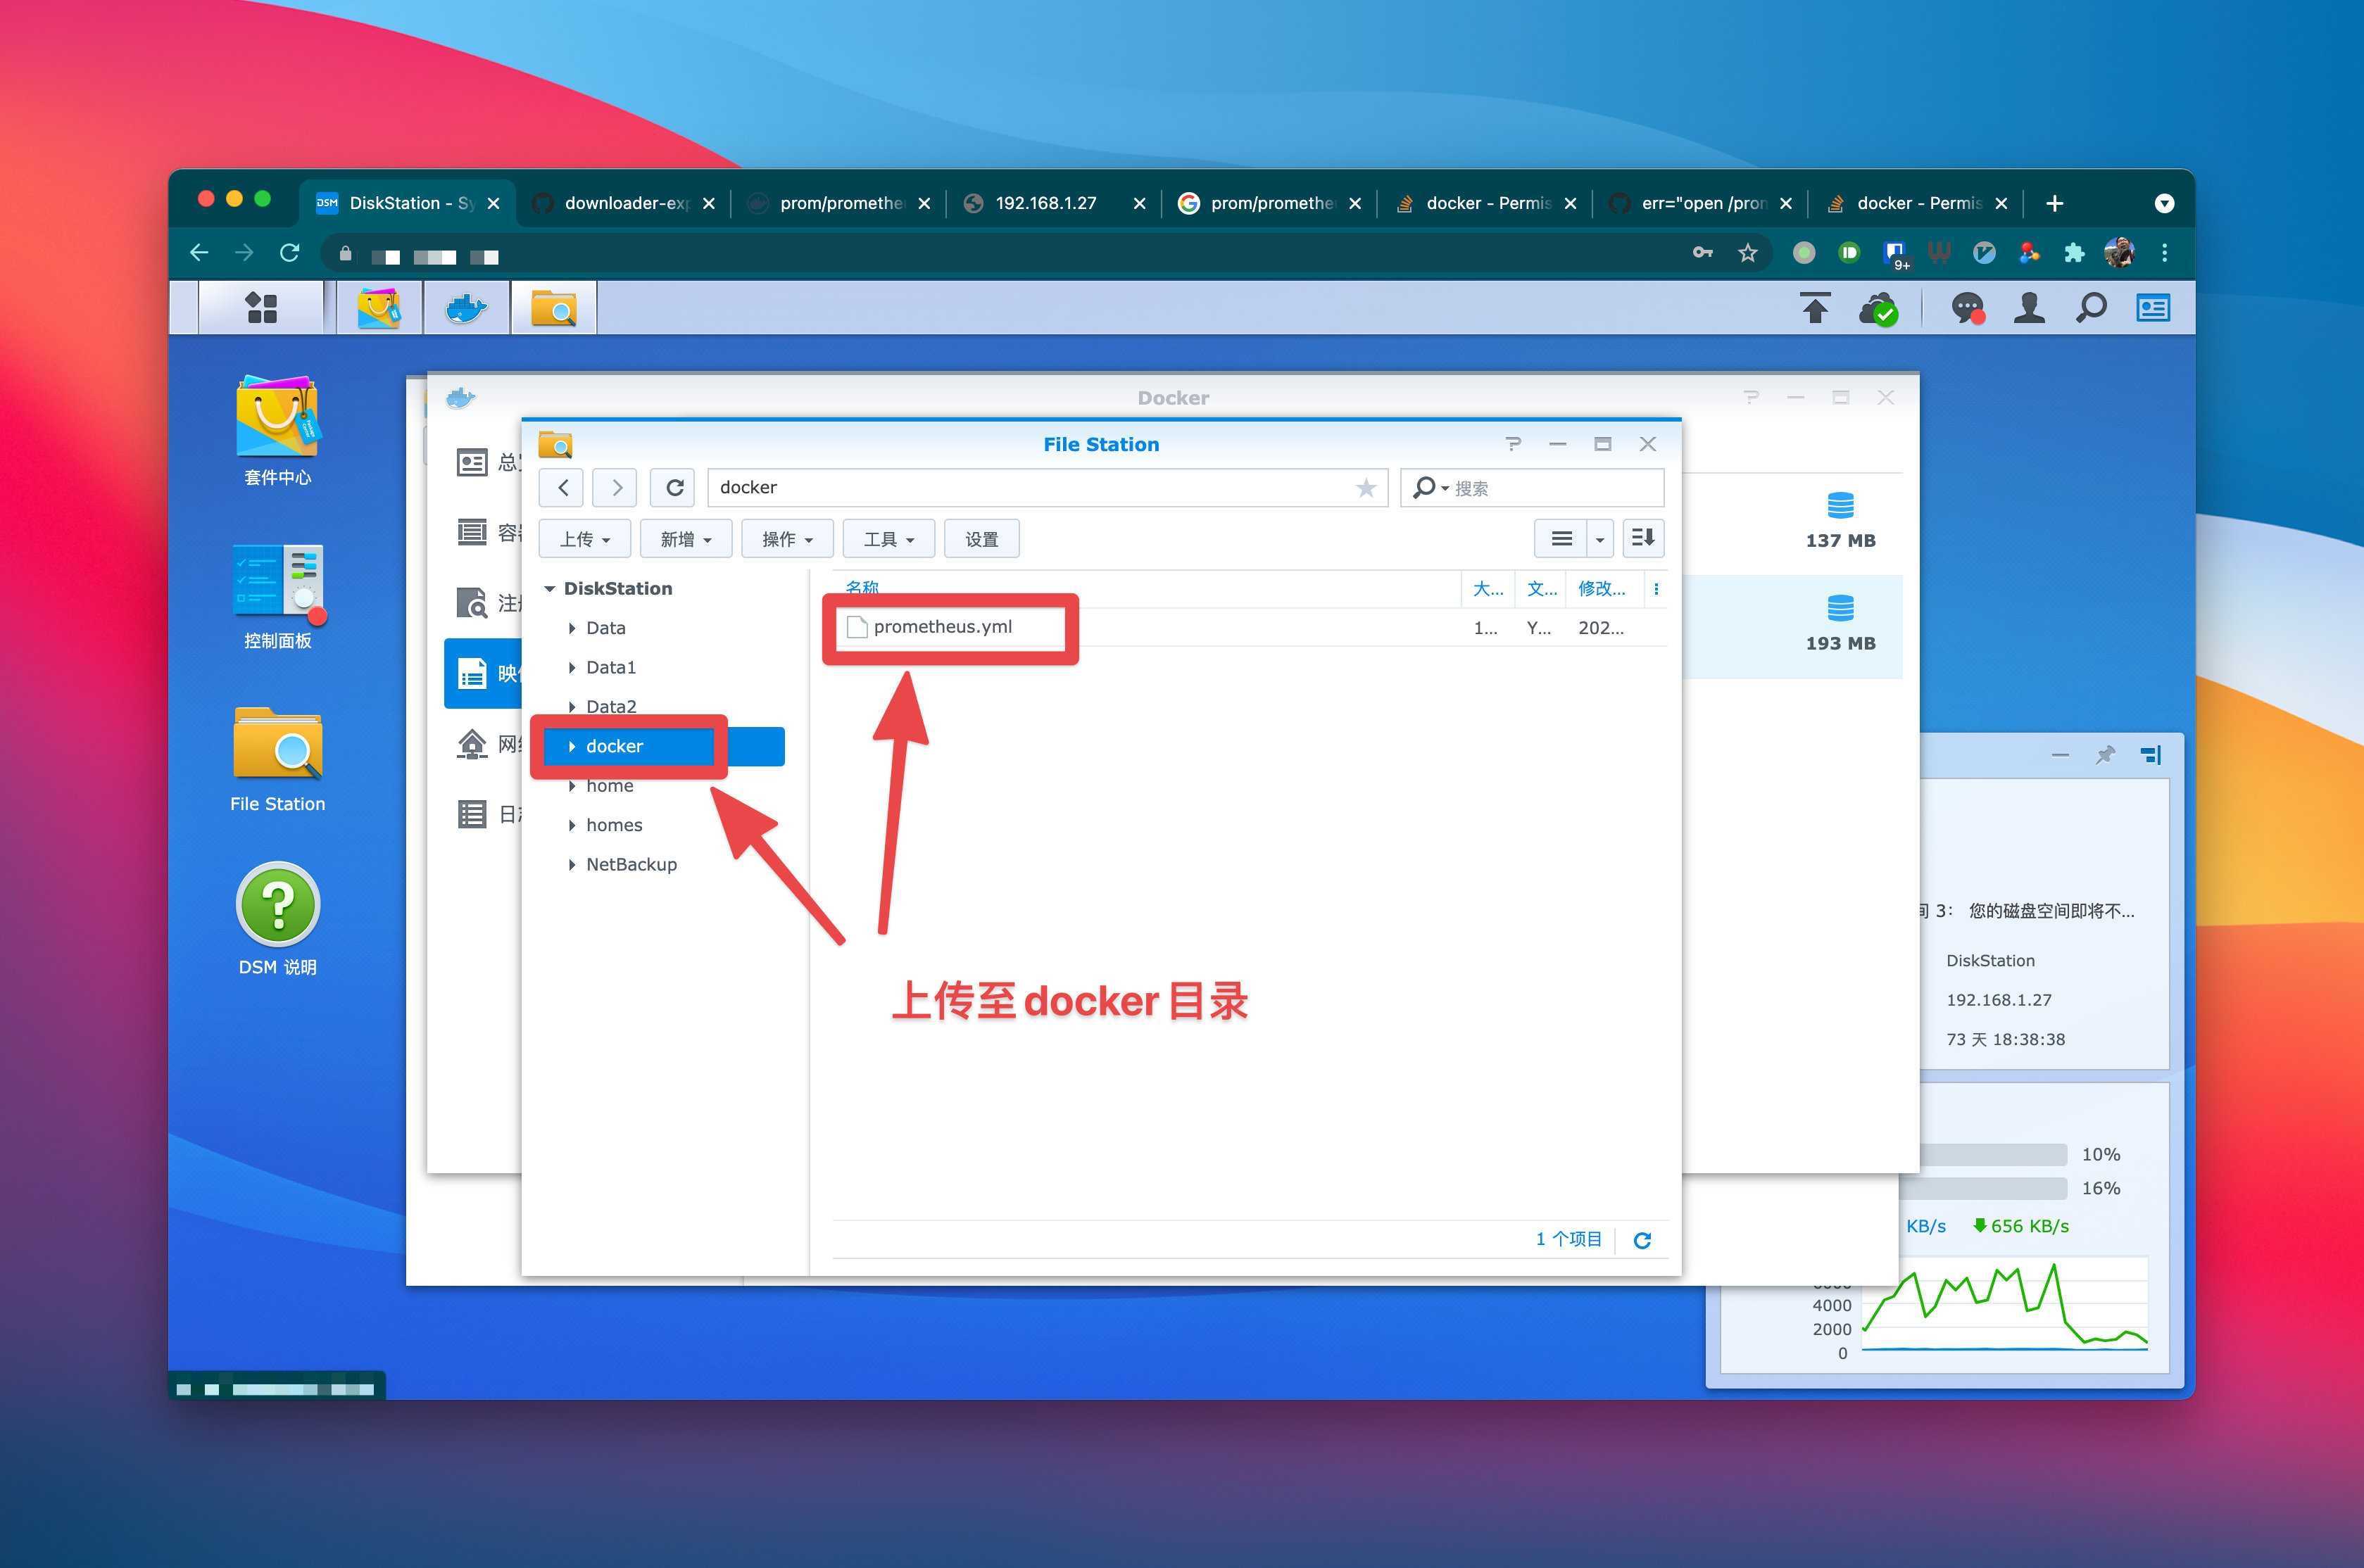Collapse the DiskStation tree root
The height and width of the screenshot is (1568, 2364).
coord(549,589)
